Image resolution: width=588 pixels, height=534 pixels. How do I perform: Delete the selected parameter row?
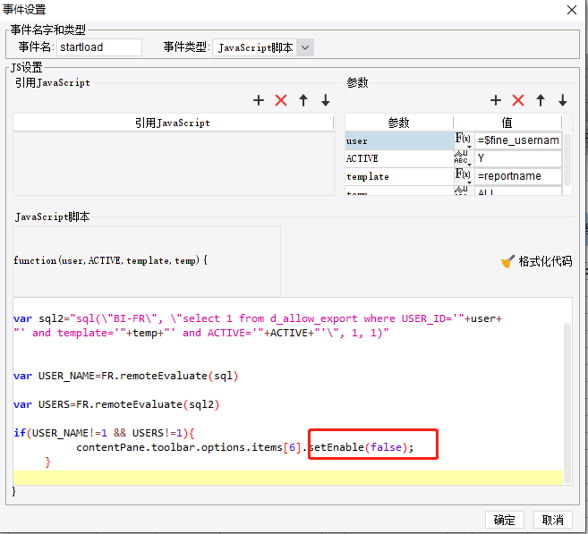click(518, 100)
